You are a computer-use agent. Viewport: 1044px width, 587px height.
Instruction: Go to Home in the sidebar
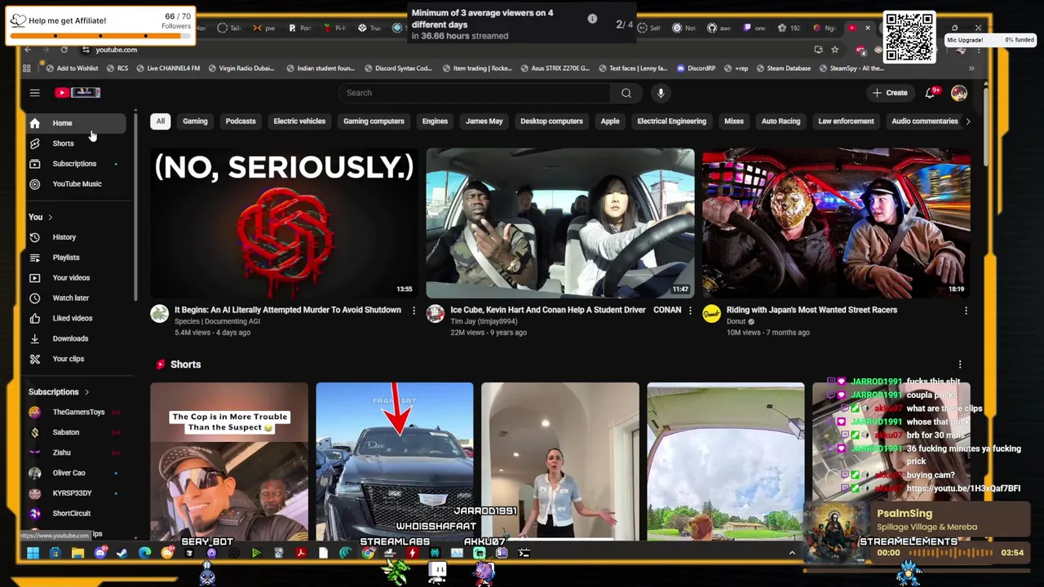(75, 123)
